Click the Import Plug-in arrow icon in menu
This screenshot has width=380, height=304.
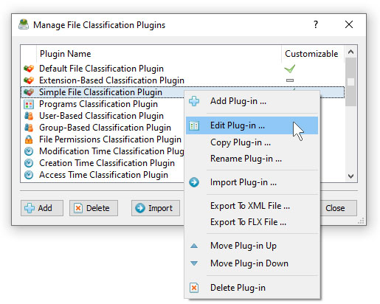click(194, 182)
